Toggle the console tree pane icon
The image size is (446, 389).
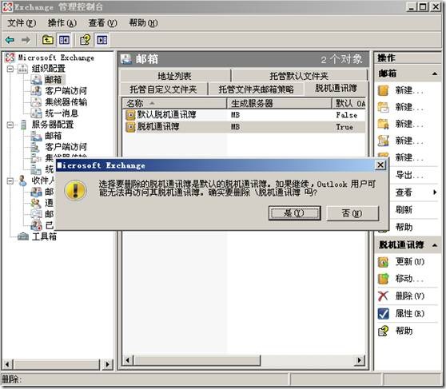(x=64, y=40)
